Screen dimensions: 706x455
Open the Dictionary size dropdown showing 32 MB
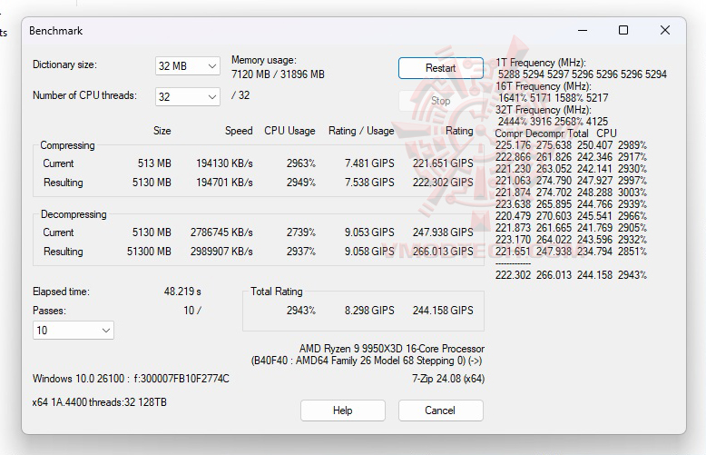(187, 66)
